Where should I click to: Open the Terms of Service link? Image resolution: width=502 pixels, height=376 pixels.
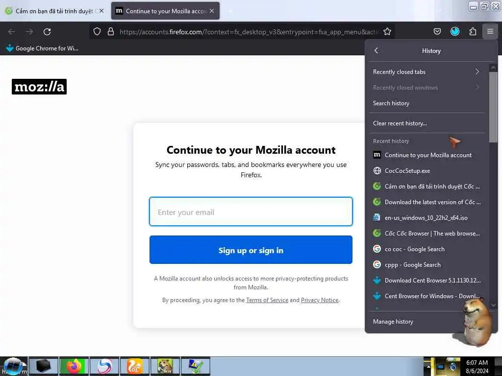267,300
